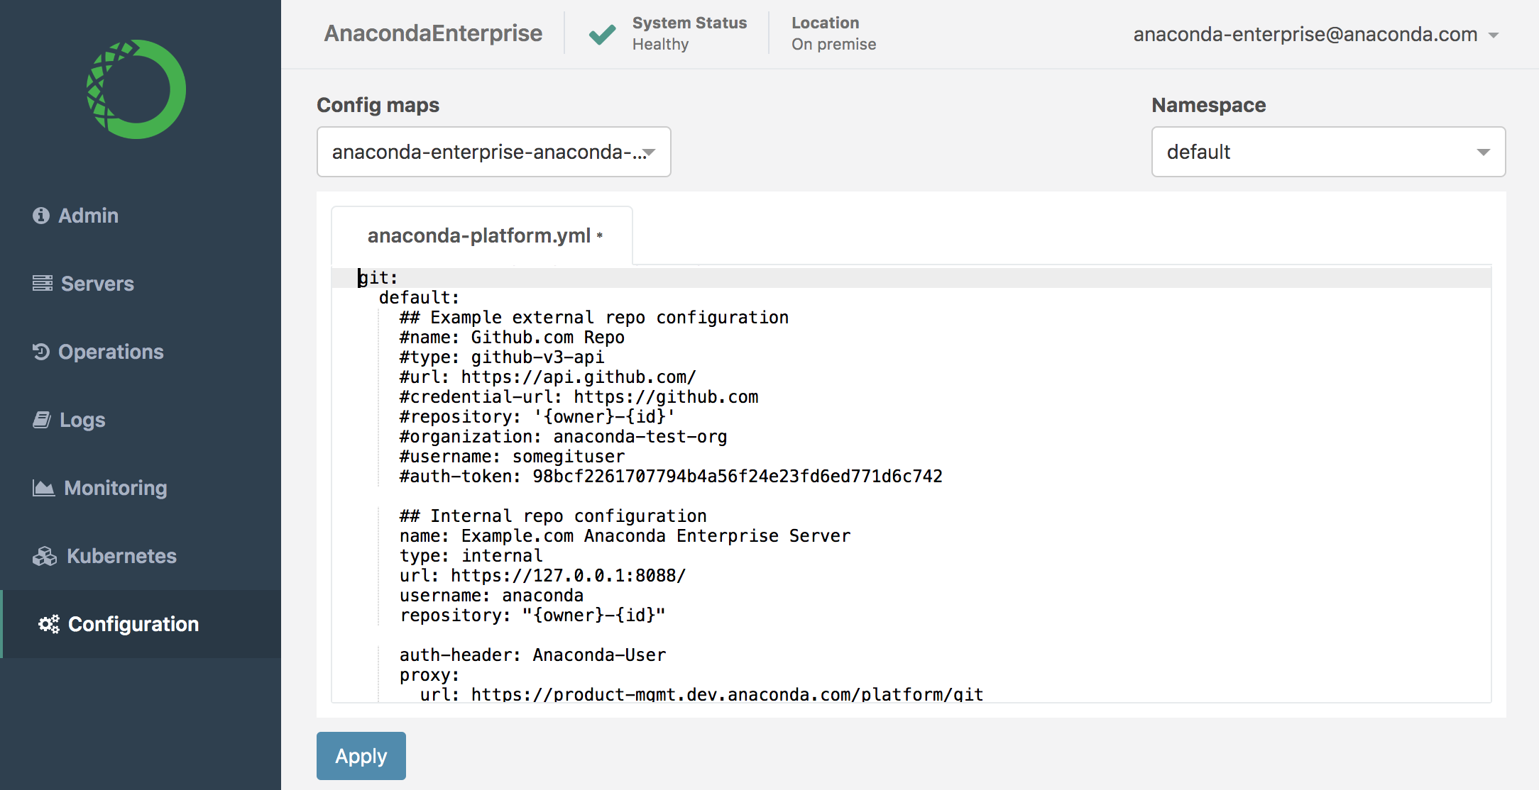This screenshot has width=1539, height=790.
Task: Click the Anaconda logo in sidebar
Action: 136,89
